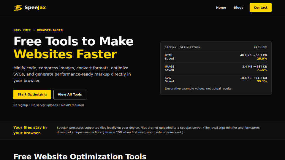
Task: Click the 25.9% savings value
Action: 262,59
